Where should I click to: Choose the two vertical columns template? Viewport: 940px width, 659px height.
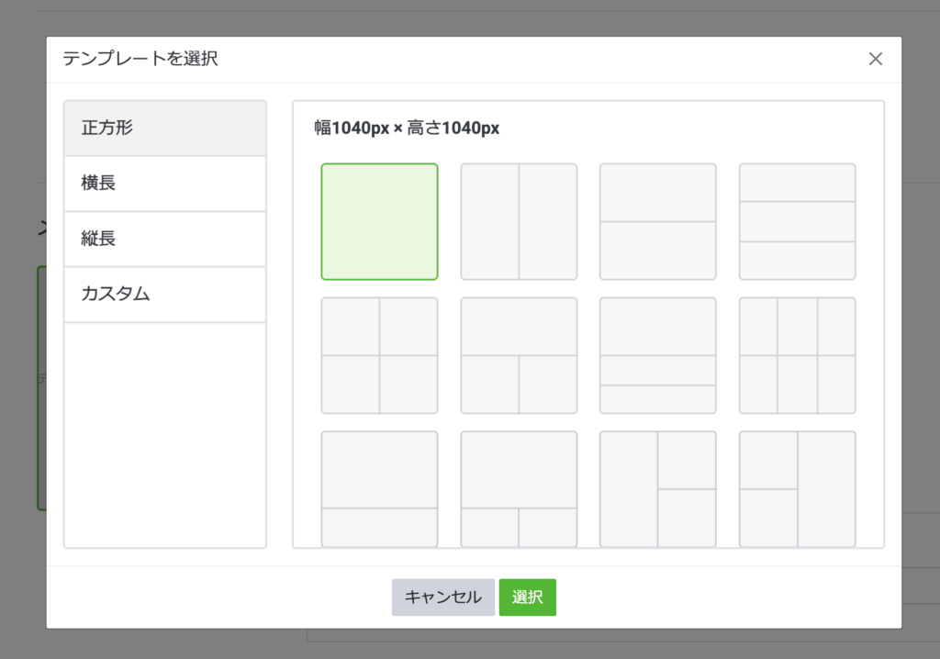point(519,221)
